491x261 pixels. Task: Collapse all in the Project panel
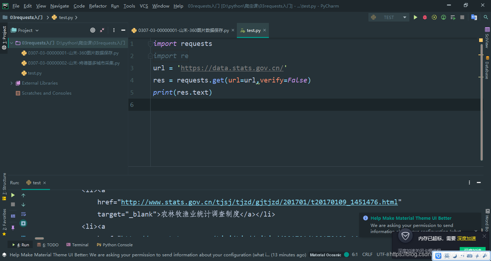tap(102, 30)
